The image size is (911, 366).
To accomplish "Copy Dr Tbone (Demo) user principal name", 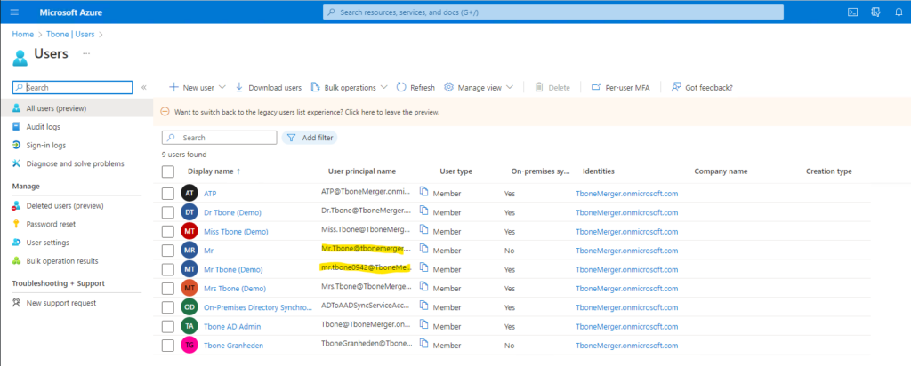I will coord(424,211).
